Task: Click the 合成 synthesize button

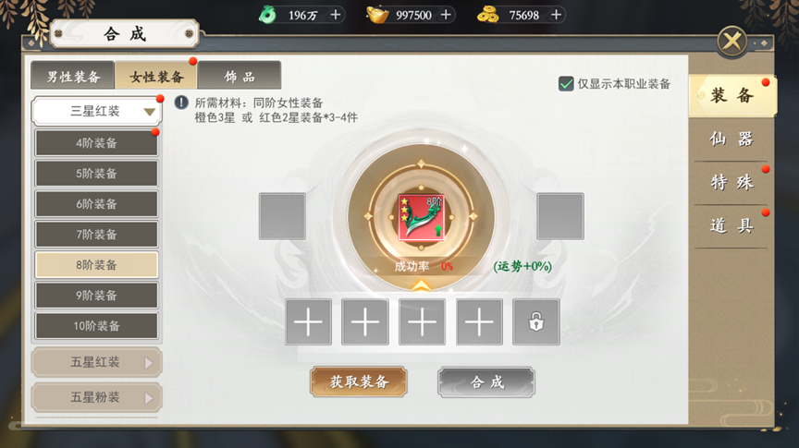Action: tap(486, 381)
